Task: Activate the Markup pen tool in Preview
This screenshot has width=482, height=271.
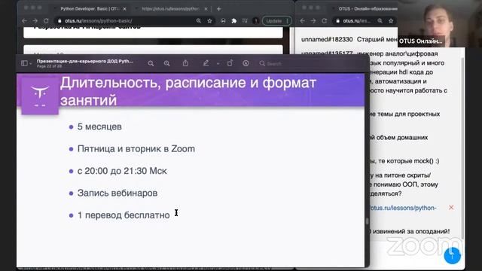Action: (206, 63)
